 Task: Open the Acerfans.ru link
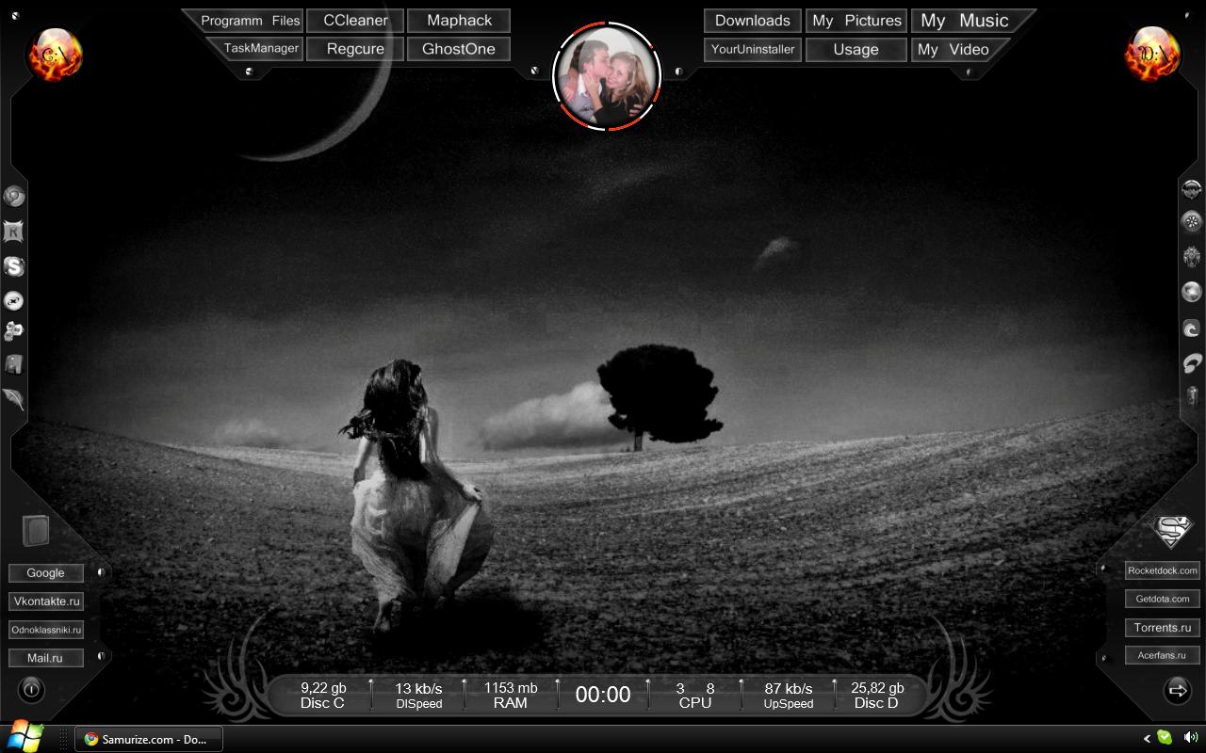pos(1163,655)
